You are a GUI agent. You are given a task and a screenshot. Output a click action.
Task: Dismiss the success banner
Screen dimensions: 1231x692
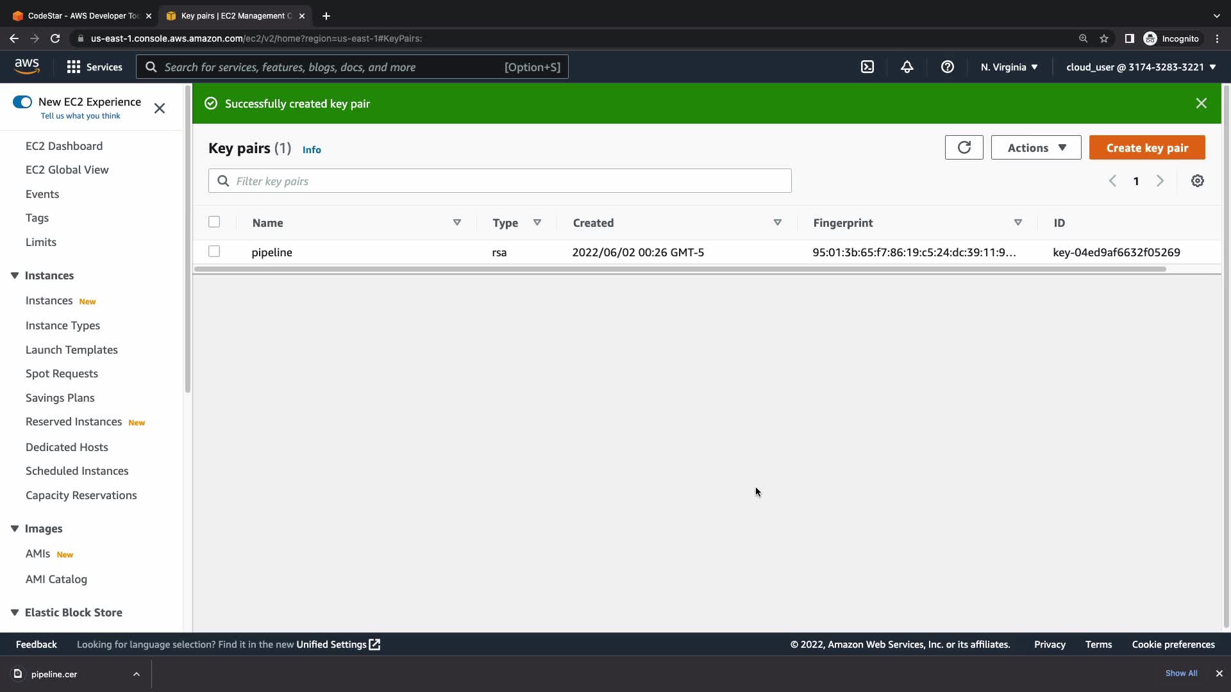click(x=1201, y=103)
